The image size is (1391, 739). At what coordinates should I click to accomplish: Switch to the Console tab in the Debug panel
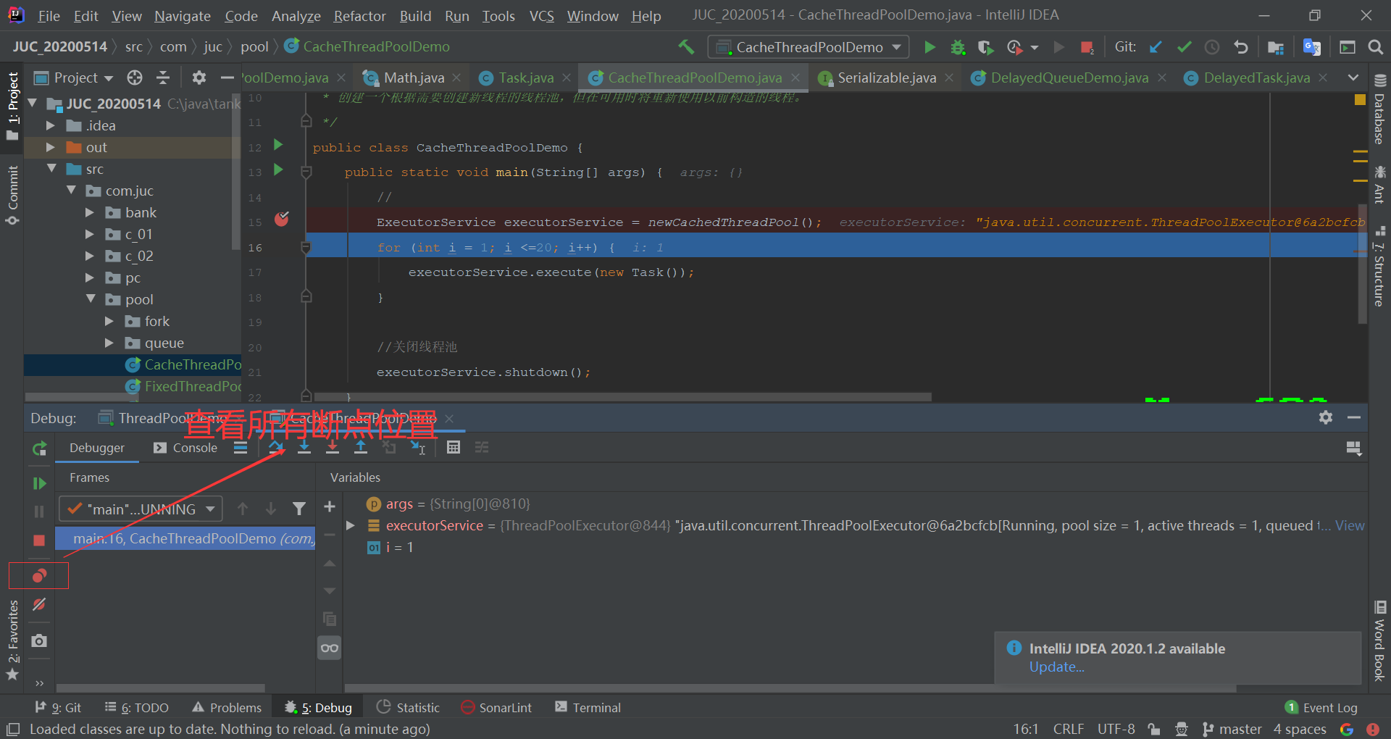tap(186, 448)
